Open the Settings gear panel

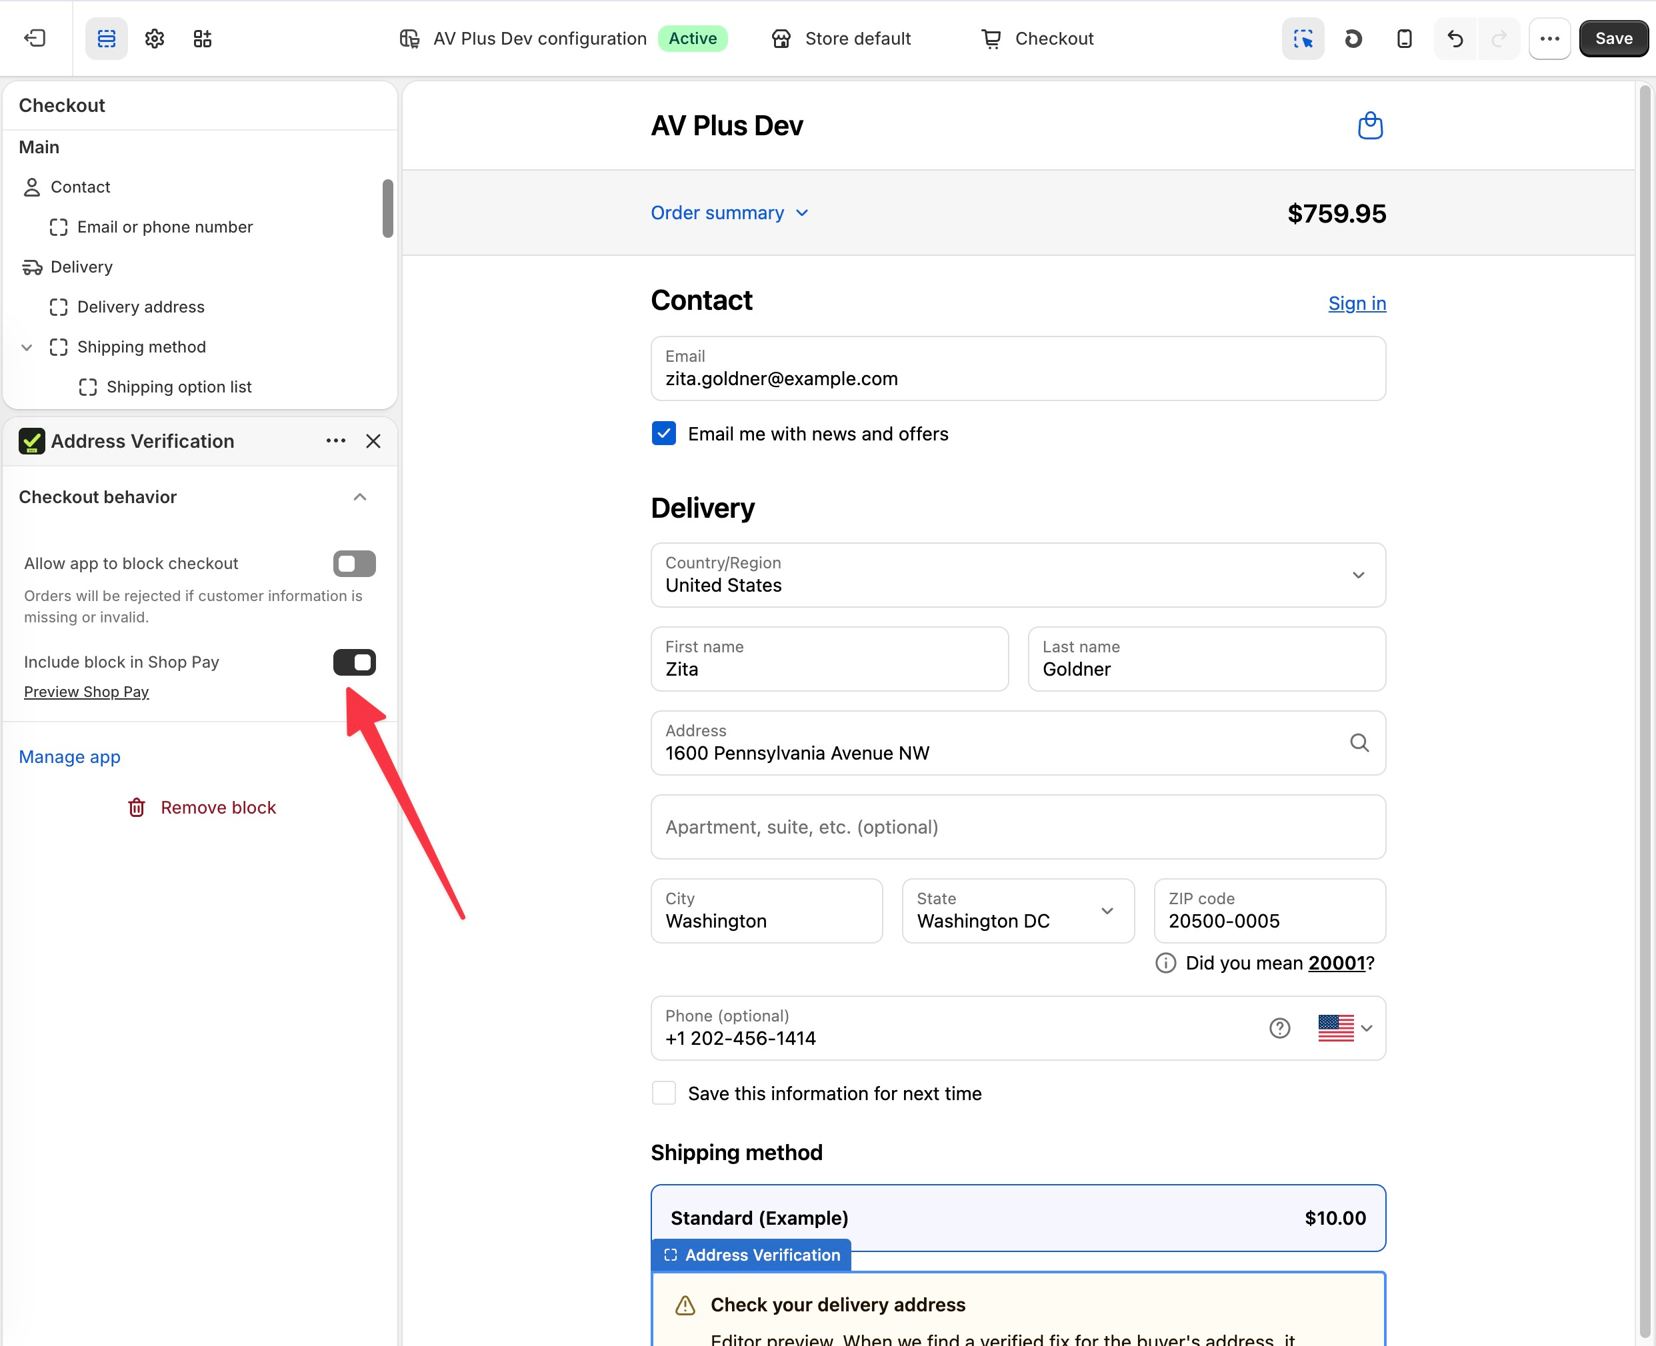(155, 38)
